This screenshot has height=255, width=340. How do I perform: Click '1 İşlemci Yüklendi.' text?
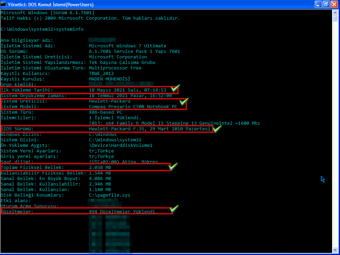(x=115, y=118)
